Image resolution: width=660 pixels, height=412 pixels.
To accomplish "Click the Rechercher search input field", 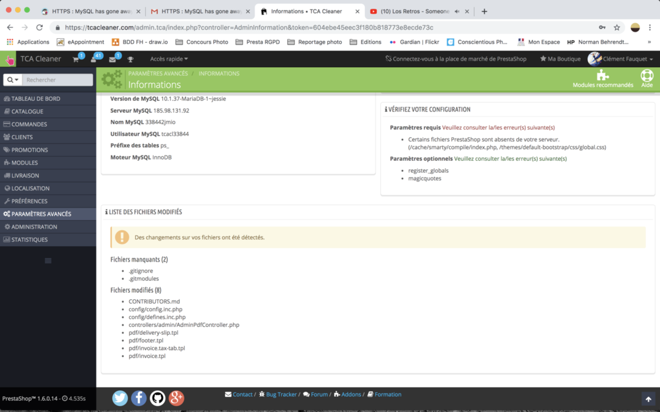I will tap(56, 79).
